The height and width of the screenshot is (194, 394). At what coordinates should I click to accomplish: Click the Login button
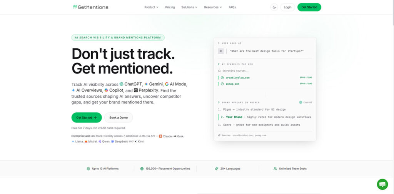click(x=287, y=7)
